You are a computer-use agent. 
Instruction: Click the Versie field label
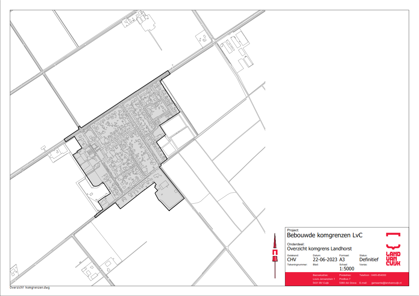tap(363, 264)
